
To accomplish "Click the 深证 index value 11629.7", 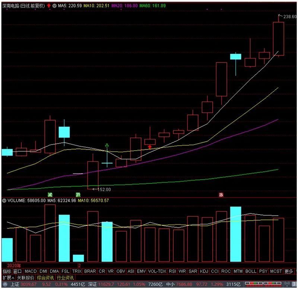I will [x=106, y=284].
